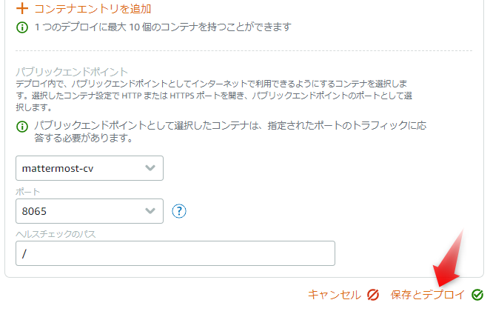Click the 10 containers per deployment note text
The image size is (490, 317).
pyautogui.click(x=163, y=27)
